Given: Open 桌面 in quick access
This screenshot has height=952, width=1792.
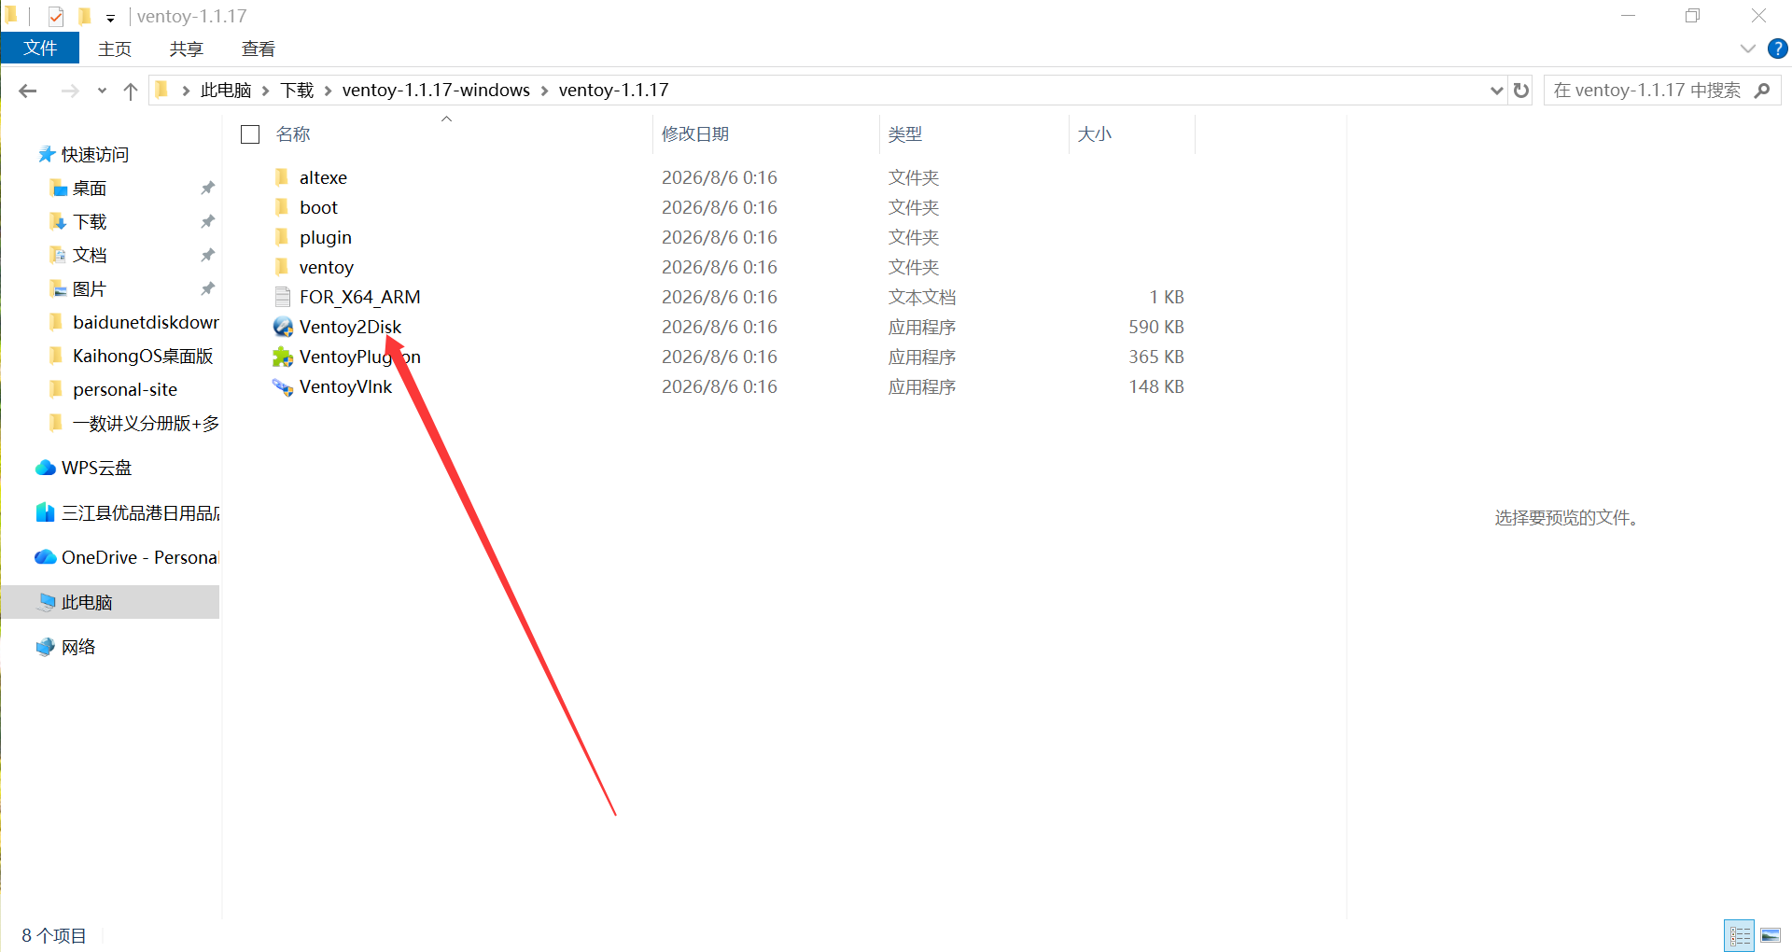Looking at the screenshot, I should [90, 188].
